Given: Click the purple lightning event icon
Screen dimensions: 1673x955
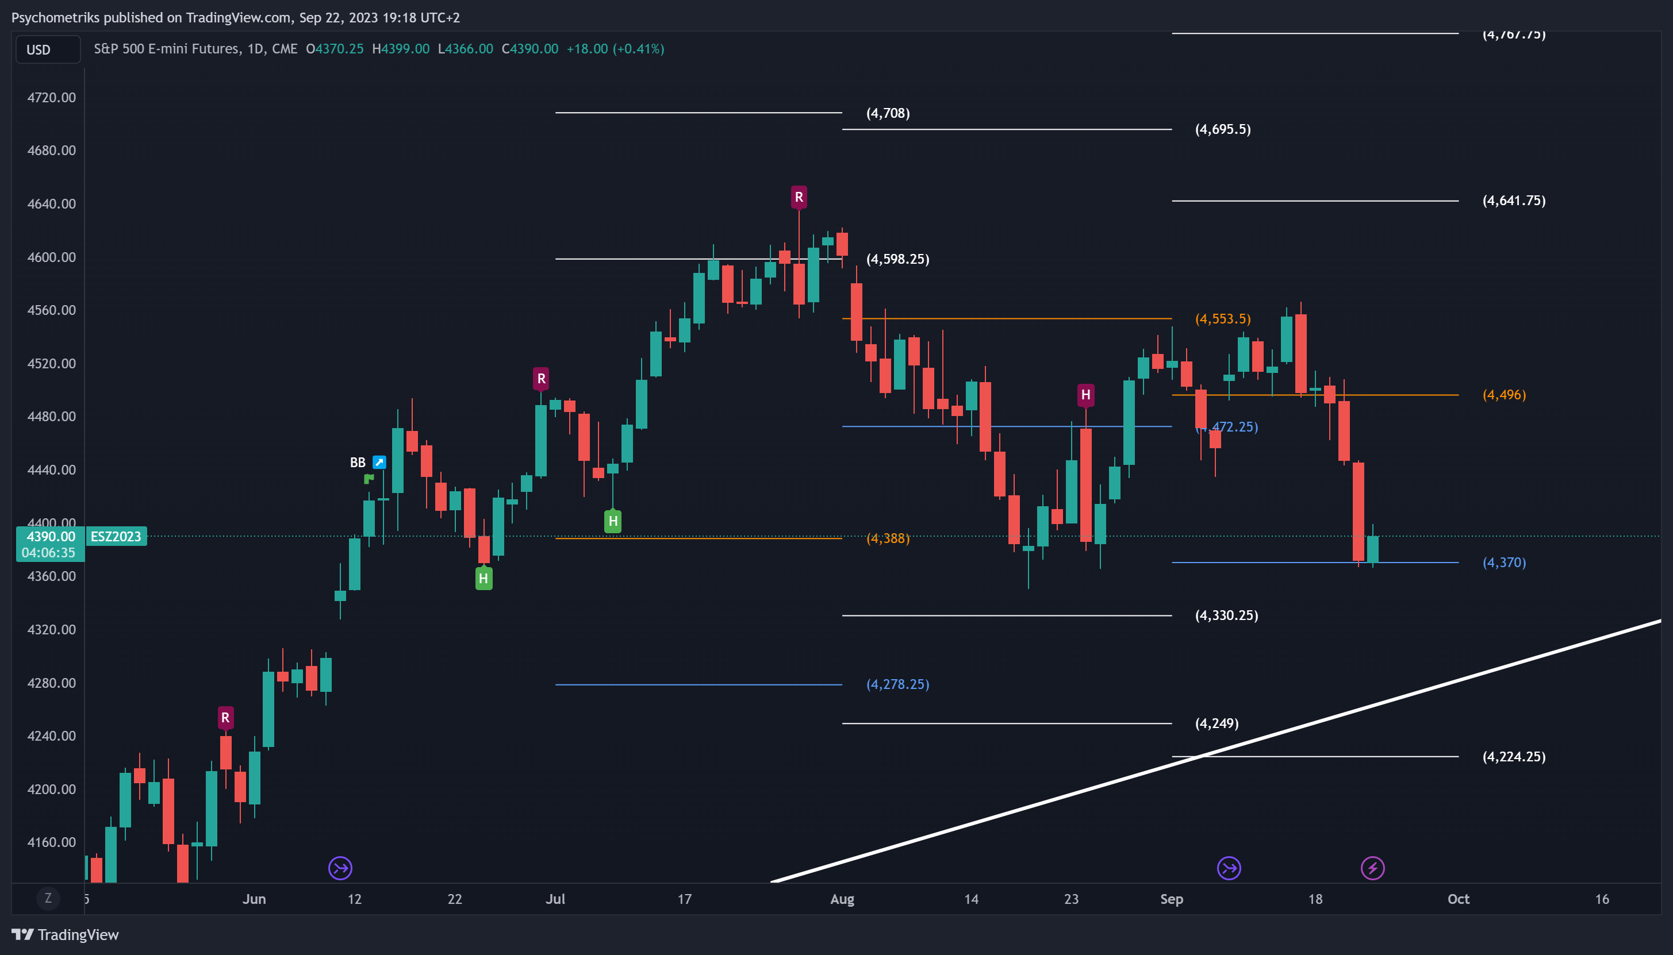Looking at the screenshot, I should tap(1372, 868).
